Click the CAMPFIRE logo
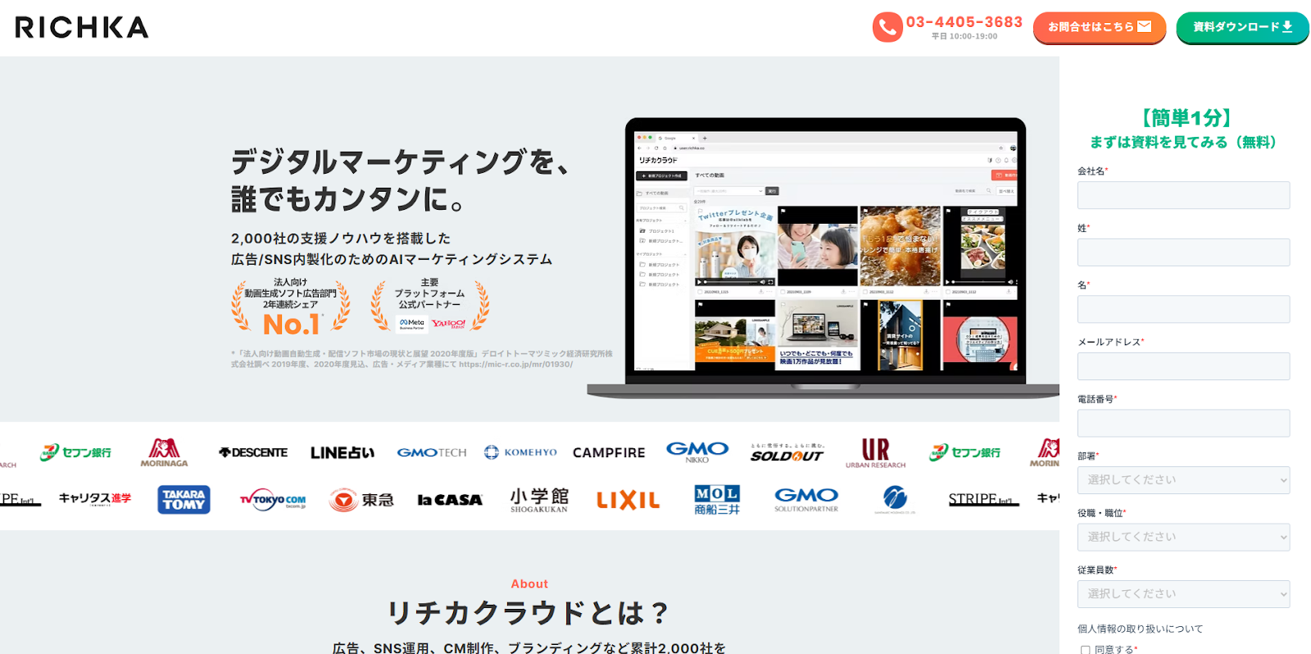Screen dimensions: 1311x654 609,452
